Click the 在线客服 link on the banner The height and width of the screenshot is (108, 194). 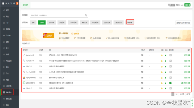(x=75, y=33)
